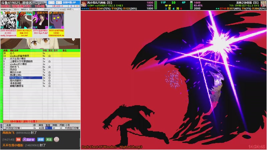267x150 pixels.
Task: Click the orange 办卡报名 notice bar
Action: tap(41, 121)
